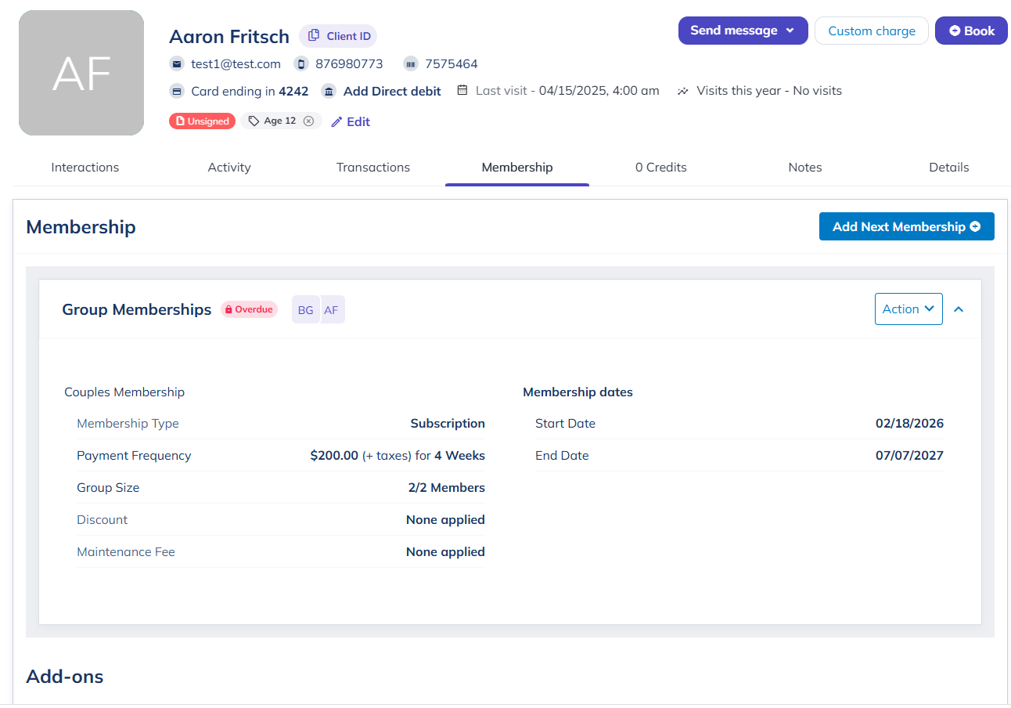Click the Overdue status badge
Screen dimensions: 1011x708
[249, 309]
